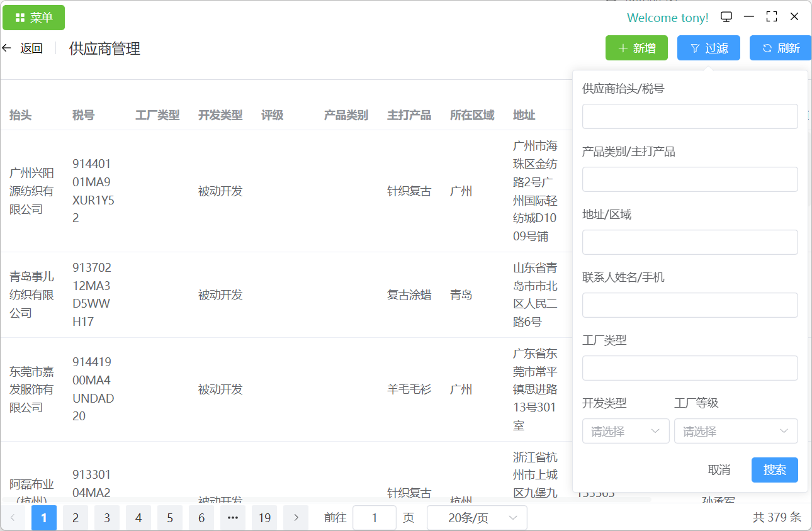Click 取消 to cancel filtering
812x531 pixels.
pyautogui.click(x=719, y=470)
